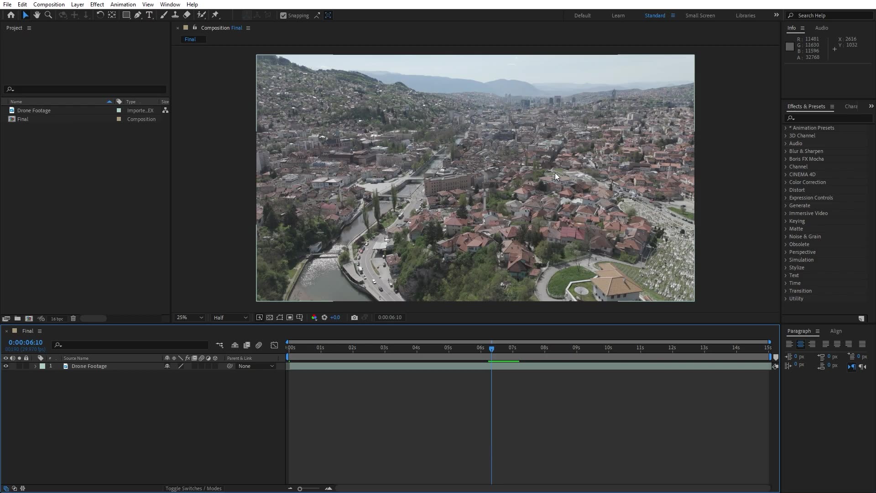
Task: Open the Animation menu
Action: (x=123, y=5)
